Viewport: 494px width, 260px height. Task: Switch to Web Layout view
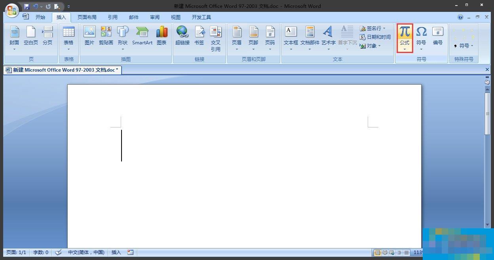(392, 252)
